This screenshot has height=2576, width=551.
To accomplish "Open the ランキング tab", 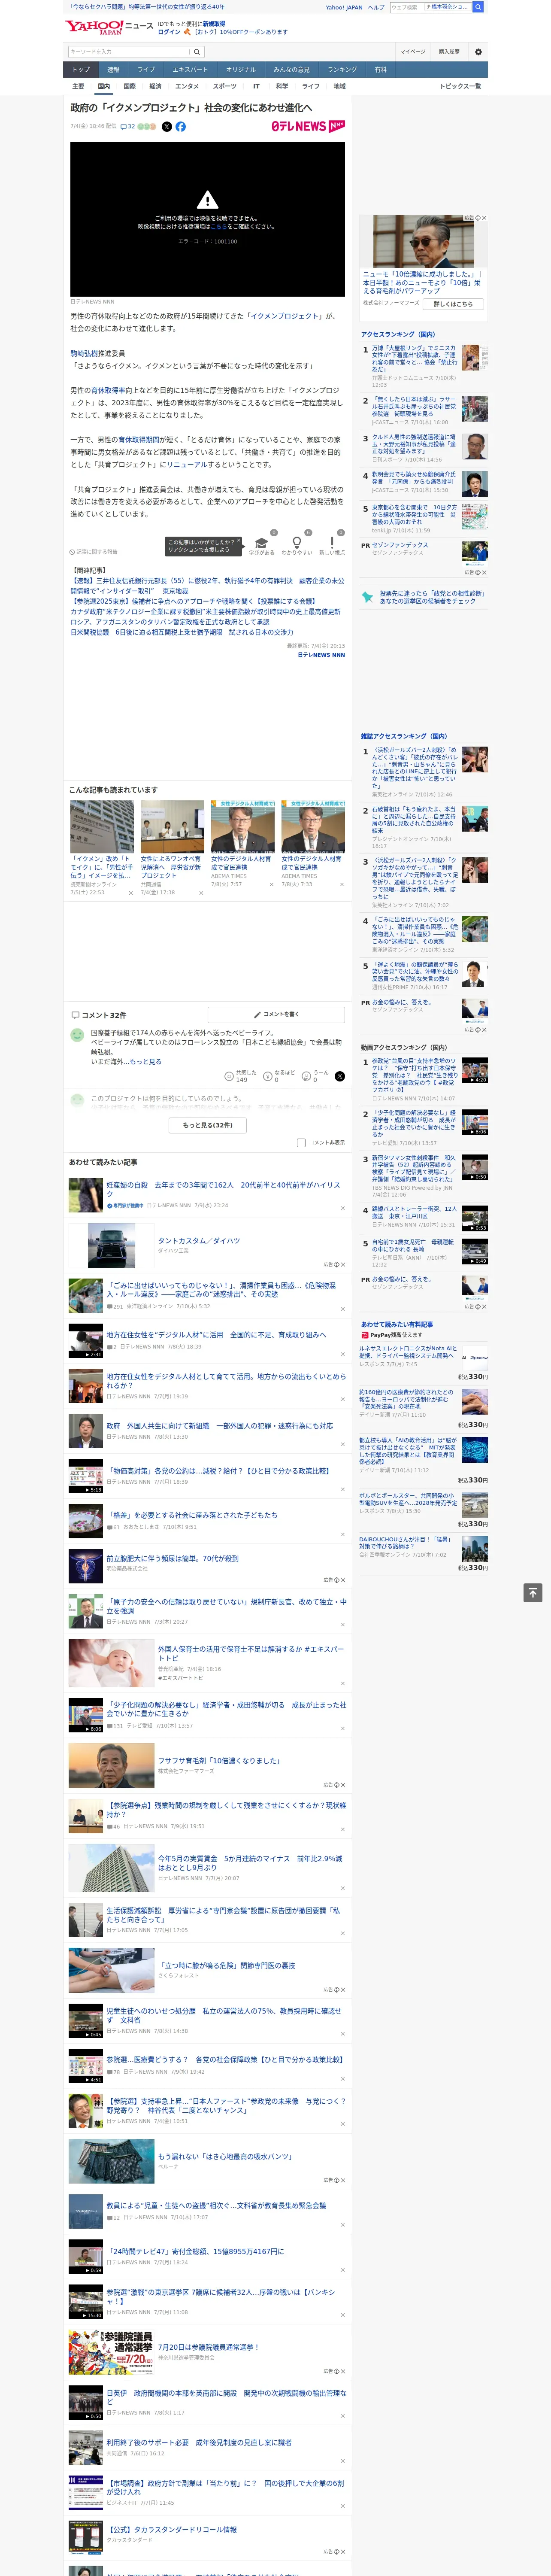I will pyautogui.click(x=342, y=70).
